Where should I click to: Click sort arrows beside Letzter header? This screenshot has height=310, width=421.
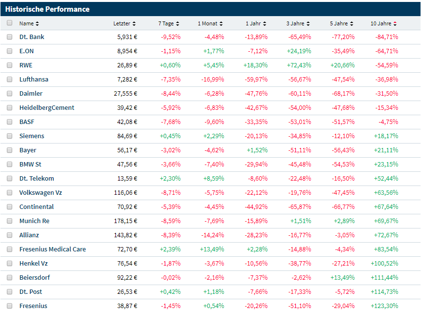click(134, 23)
